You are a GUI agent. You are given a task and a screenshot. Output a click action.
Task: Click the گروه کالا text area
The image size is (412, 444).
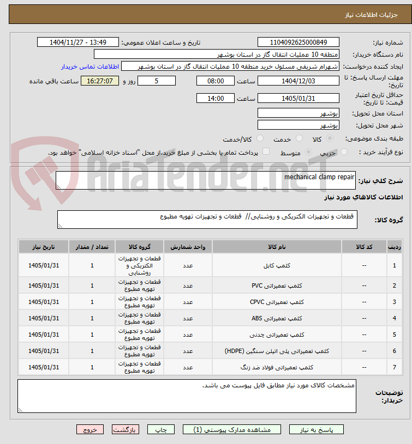pos(207,220)
